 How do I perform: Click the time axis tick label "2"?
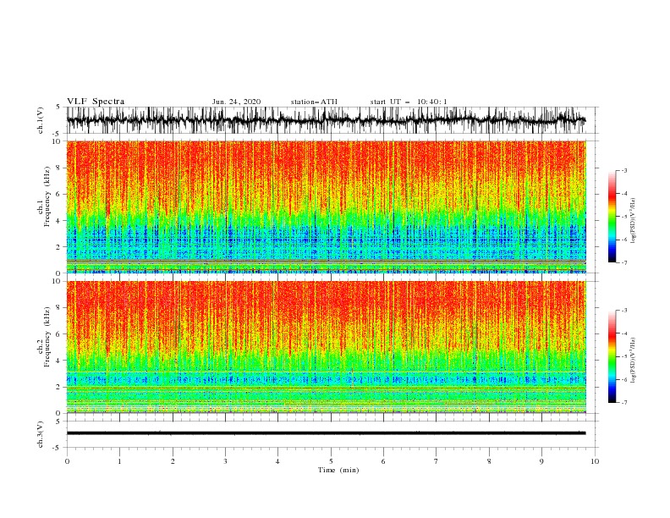coord(173,461)
